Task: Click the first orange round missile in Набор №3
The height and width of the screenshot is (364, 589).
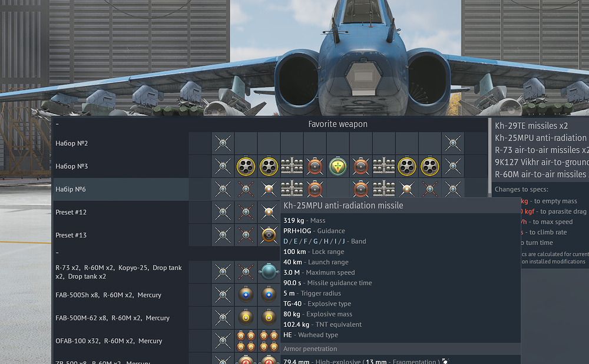Action: point(315,166)
